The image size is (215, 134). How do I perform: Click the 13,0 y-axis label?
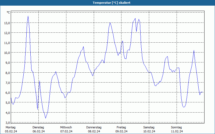point(7,23)
